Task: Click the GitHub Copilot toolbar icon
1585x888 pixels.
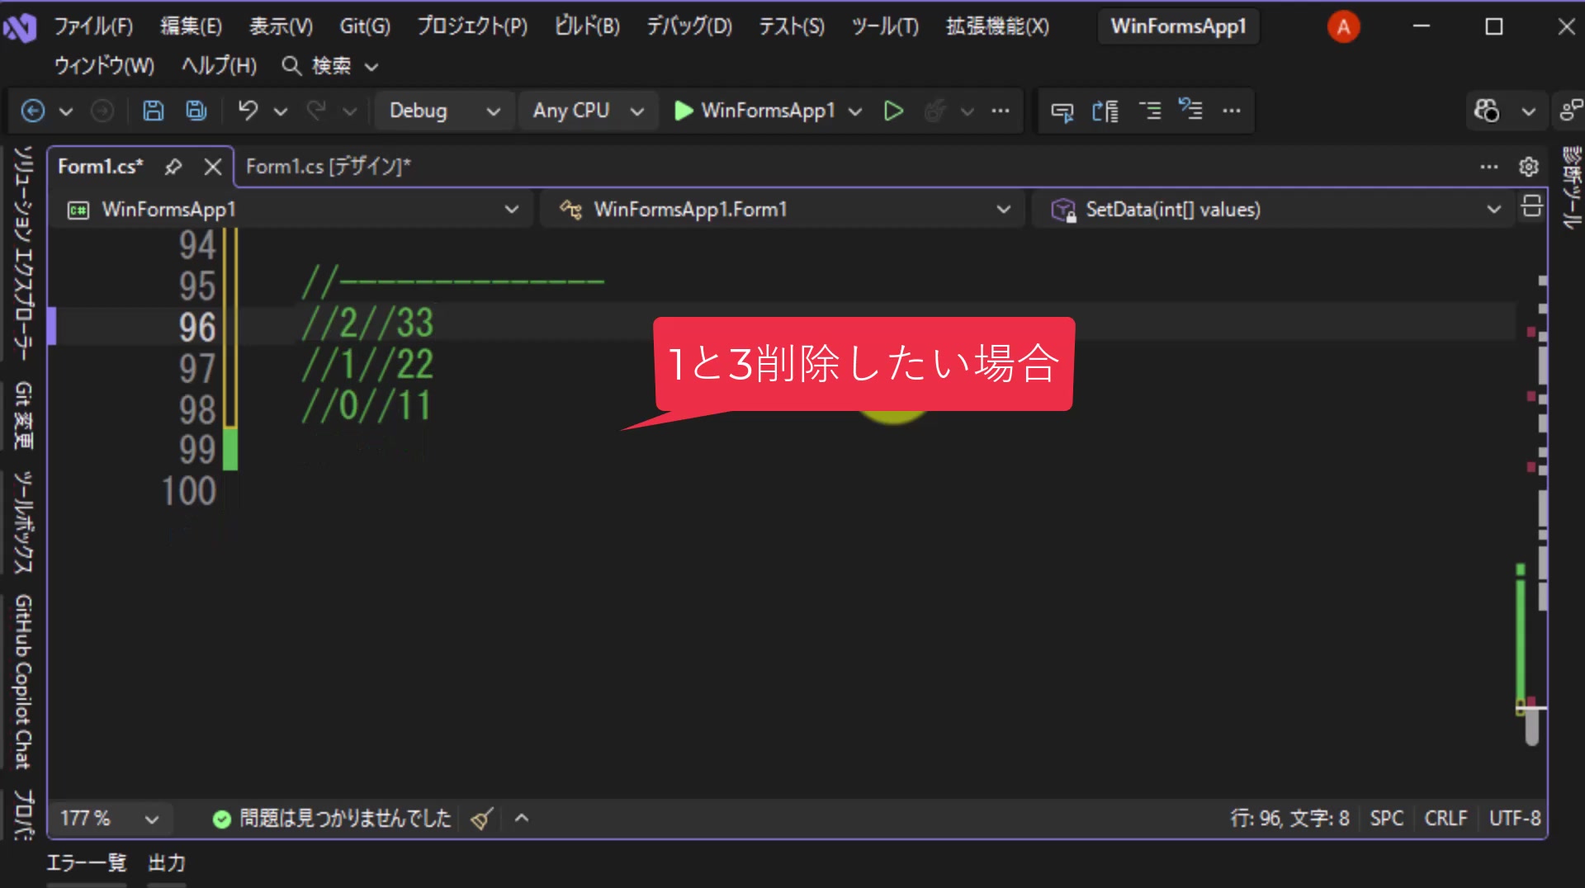Action: (1487, 111)
